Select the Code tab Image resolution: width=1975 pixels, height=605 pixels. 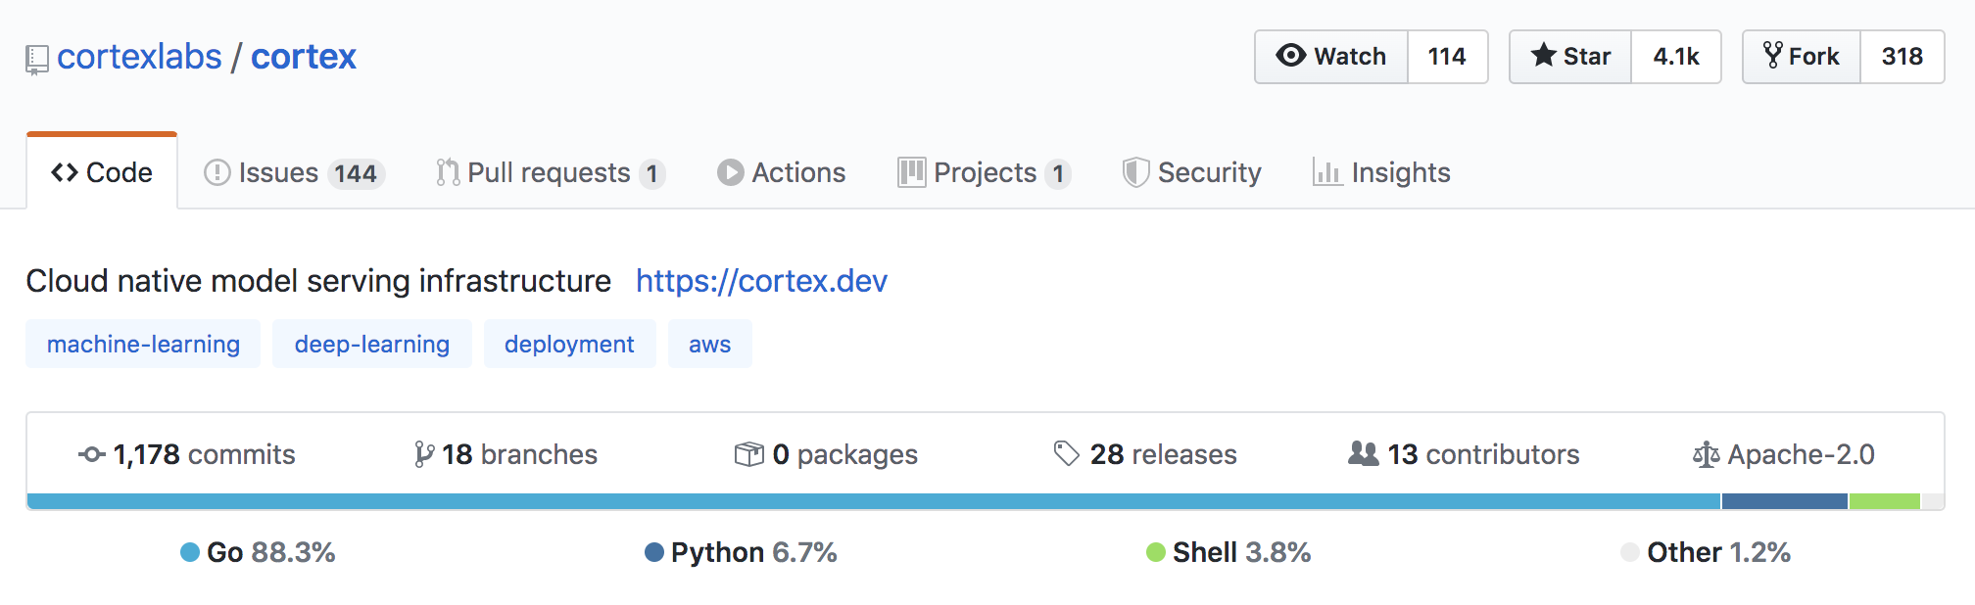coord(102,172)
